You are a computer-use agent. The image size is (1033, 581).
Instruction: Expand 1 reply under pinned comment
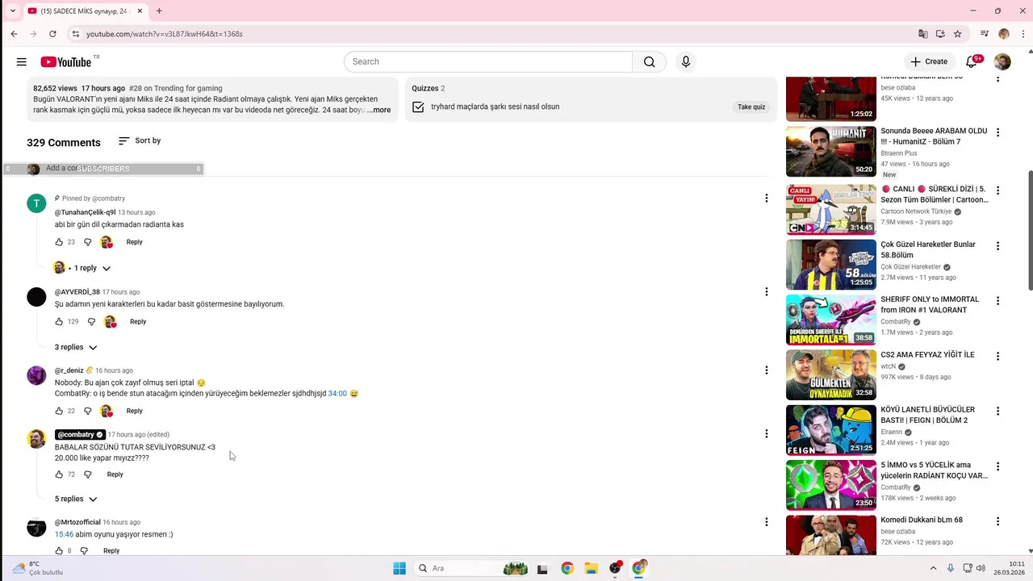pos(82,268)
